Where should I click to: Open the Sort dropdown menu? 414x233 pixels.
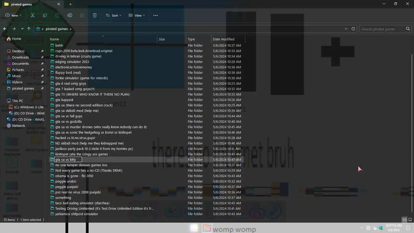pyautogui.click(x=114, y=15)
